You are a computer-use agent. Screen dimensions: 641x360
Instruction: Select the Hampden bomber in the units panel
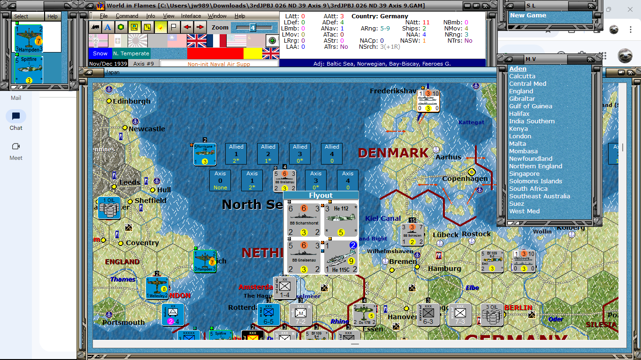(29, 38)
